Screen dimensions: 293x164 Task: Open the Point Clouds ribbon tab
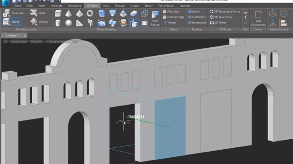[166, 6]
